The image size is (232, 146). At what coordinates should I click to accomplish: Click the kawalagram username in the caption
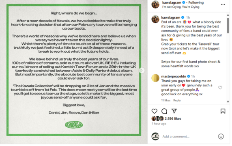click(x=171, y=17)
